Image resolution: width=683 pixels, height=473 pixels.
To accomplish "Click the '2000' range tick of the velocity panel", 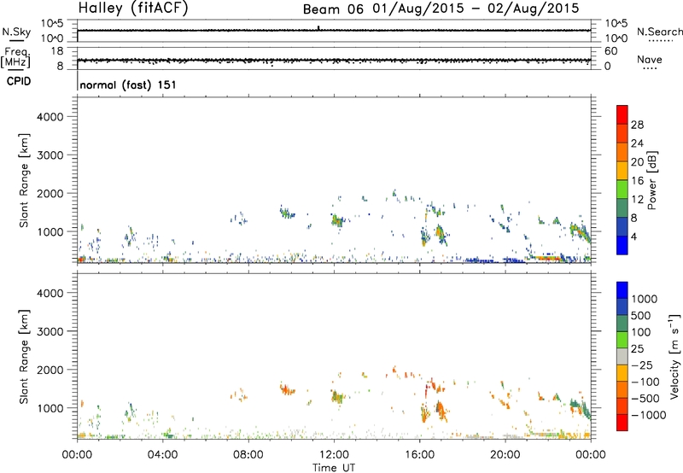I will click(x=50, y=370).
